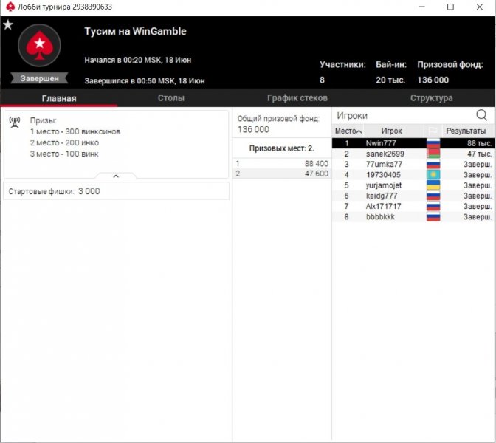
Task: Sort players by Место column
Action: 348,131
